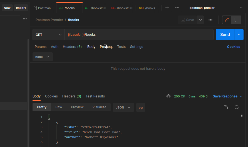Open a new tab with plus icon
Image resolution: width=248 pixels, height=147 pixels.
[x=167, y=8]
